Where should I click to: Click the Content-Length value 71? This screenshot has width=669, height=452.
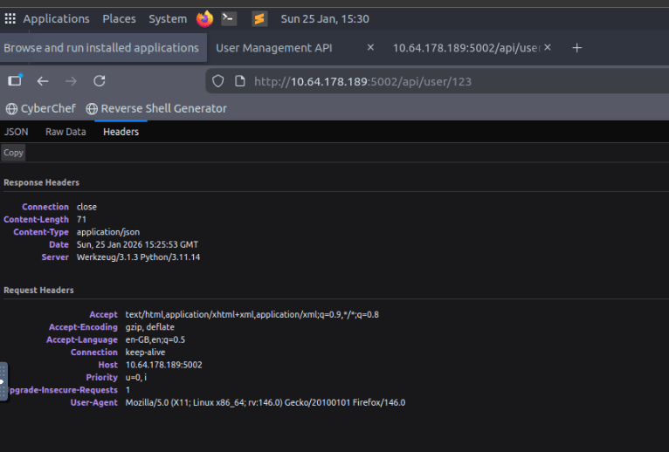(81, 220)
